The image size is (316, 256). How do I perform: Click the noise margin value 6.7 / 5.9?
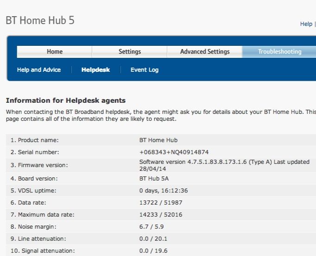152,227
